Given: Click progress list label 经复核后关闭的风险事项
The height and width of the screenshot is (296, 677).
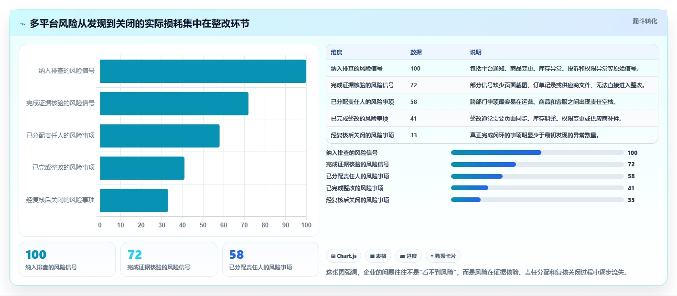Looking at the screenshot, I should pos(357,200).
